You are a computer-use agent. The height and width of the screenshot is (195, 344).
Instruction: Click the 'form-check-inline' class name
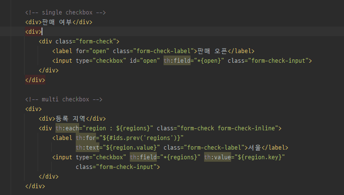click(247, 128)
